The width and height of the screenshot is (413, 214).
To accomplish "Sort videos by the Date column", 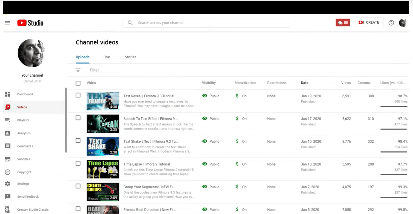I will [x=305, y=83].
